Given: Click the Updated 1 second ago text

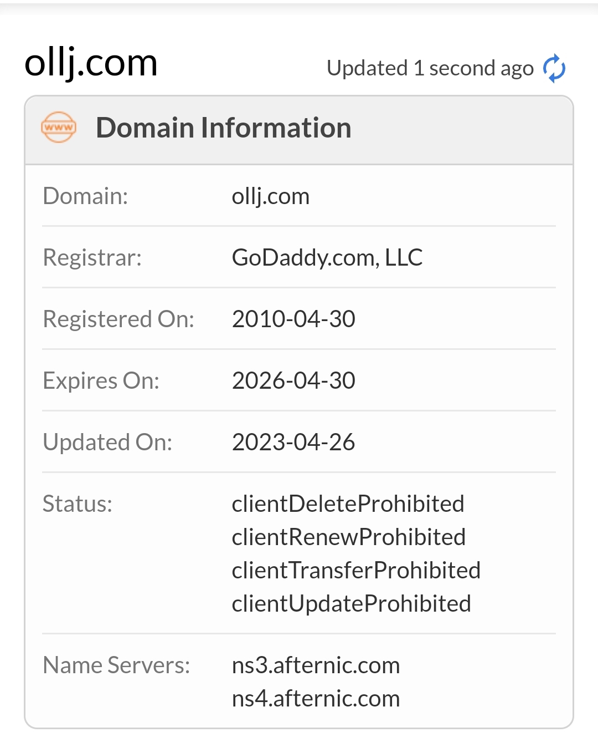Looking at the screenshot, I should (430, 69).
